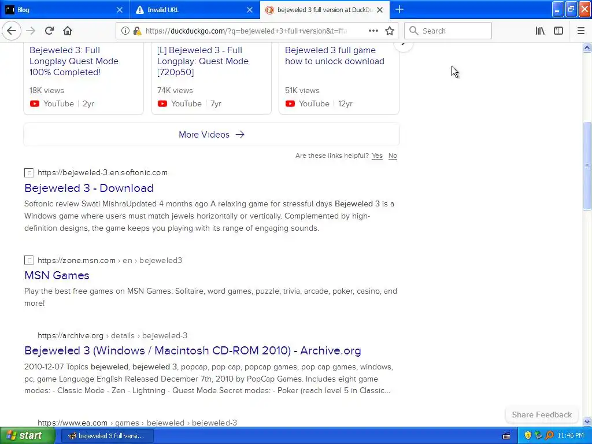This screenshot has width=592, height=444.
Task: Answer Yes to links helpful question
Action: [x=377, y=156]
